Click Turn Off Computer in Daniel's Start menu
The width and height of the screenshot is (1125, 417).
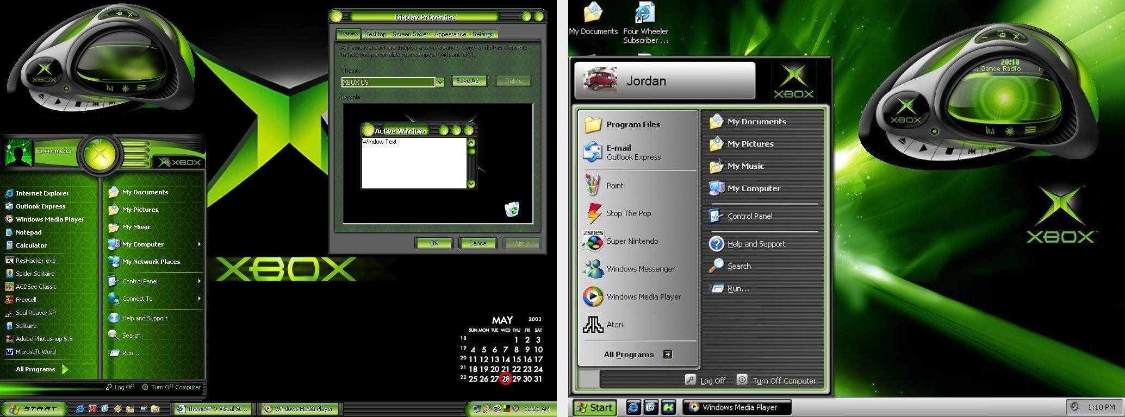click(x=171, y=387)
